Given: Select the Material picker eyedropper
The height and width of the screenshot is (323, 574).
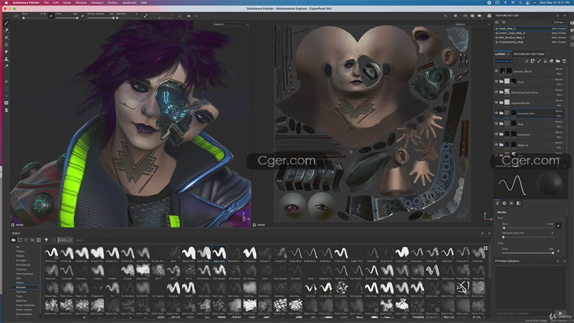Looking at the screenshot, I should tap(7, 67).
